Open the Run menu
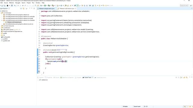The width and height of the screenshot is (193, 108). pos(33,3)
